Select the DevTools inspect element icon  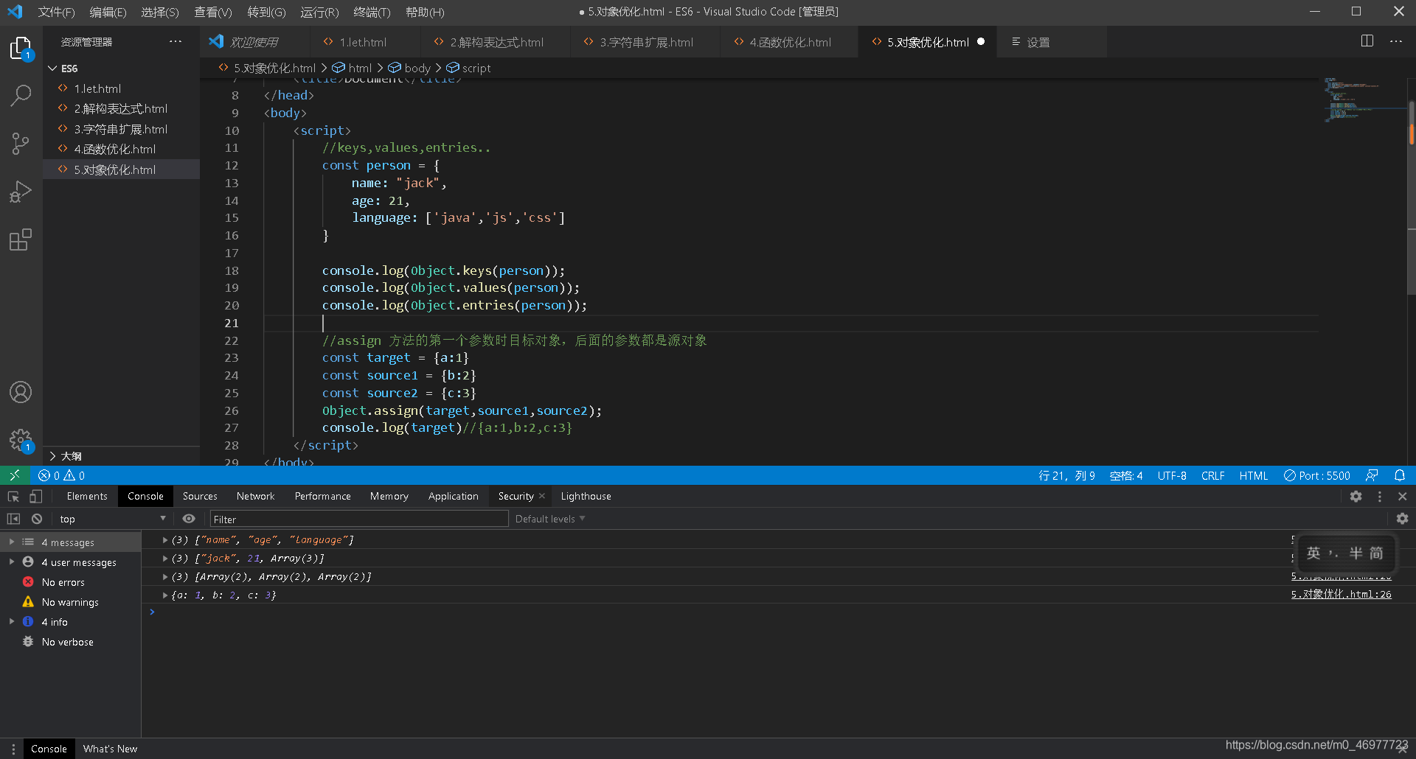click(x=13, y=496)
